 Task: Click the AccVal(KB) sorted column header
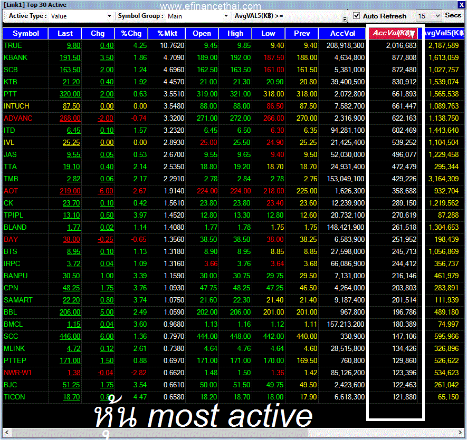click(x=393, y=33)
